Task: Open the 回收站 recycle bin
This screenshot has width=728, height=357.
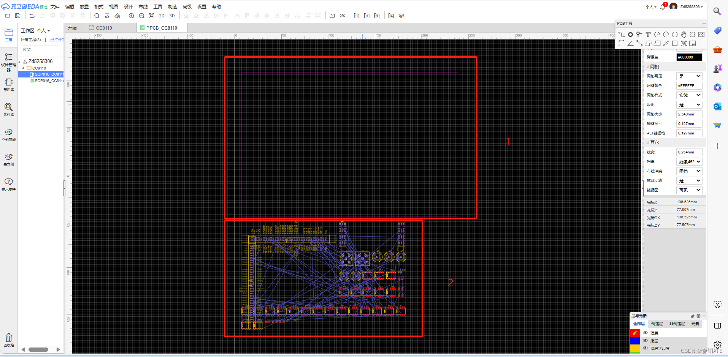Action: click(x=9, y=340)
